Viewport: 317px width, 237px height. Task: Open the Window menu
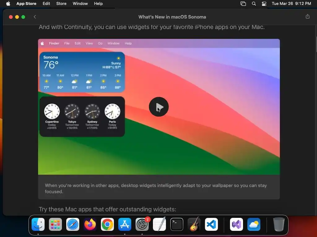pyautogui.click(x=80, y=4)
